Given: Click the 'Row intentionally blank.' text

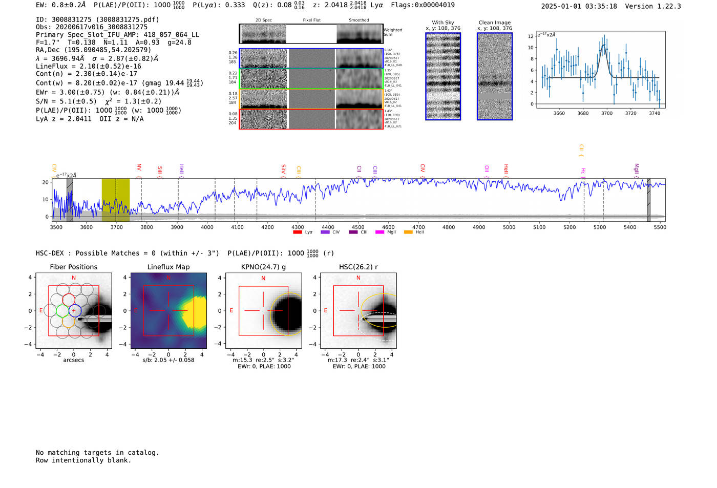Looking at the screenshot, I should 83,460.
